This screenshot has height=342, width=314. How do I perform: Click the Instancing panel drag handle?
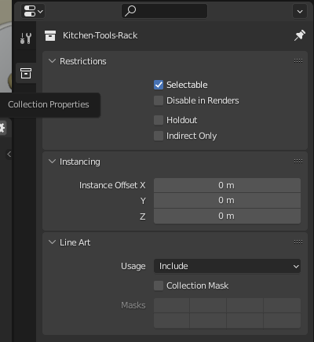(298, 162)
